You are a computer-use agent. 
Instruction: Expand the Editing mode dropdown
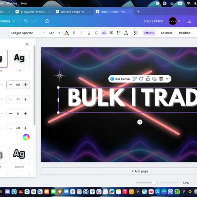[7, 21]
